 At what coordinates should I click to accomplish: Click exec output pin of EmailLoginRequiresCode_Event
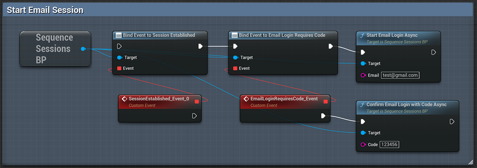point(323,115)
